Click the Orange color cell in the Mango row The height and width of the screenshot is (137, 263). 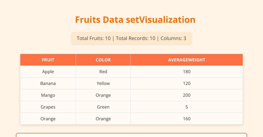pyautogui.click(x=103, y=95)
